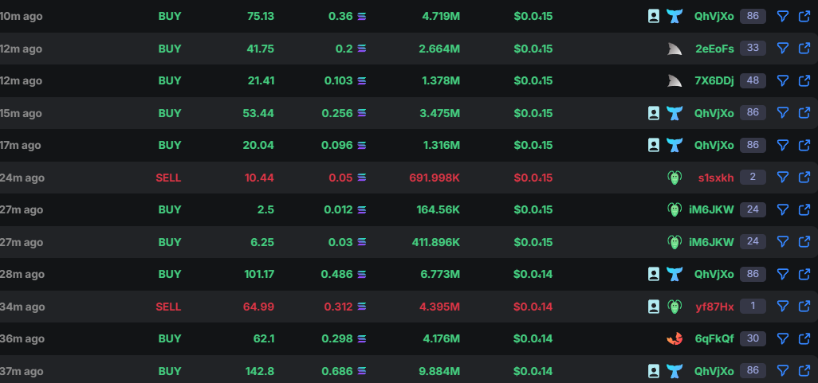Viewport: 818px width, 383px height.
Task: Click the whale icon in the 10m ago row
Action: pos(674,16)
